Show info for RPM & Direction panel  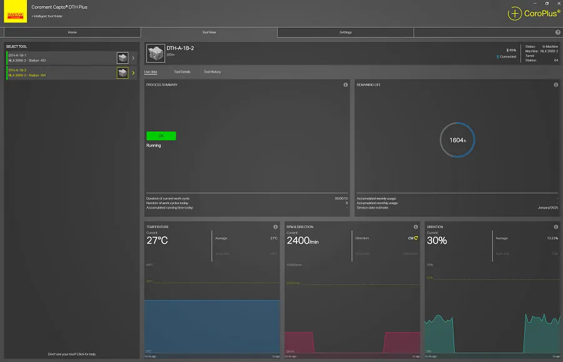[415, 227]
